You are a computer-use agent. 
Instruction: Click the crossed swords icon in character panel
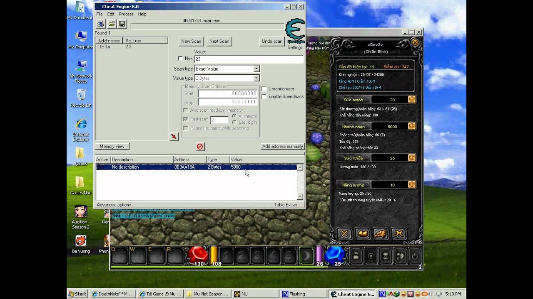(x=344, y=234)
